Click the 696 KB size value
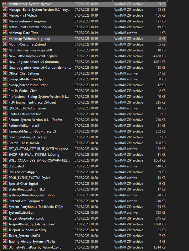The image size is (189, 251). click(161, 143)
